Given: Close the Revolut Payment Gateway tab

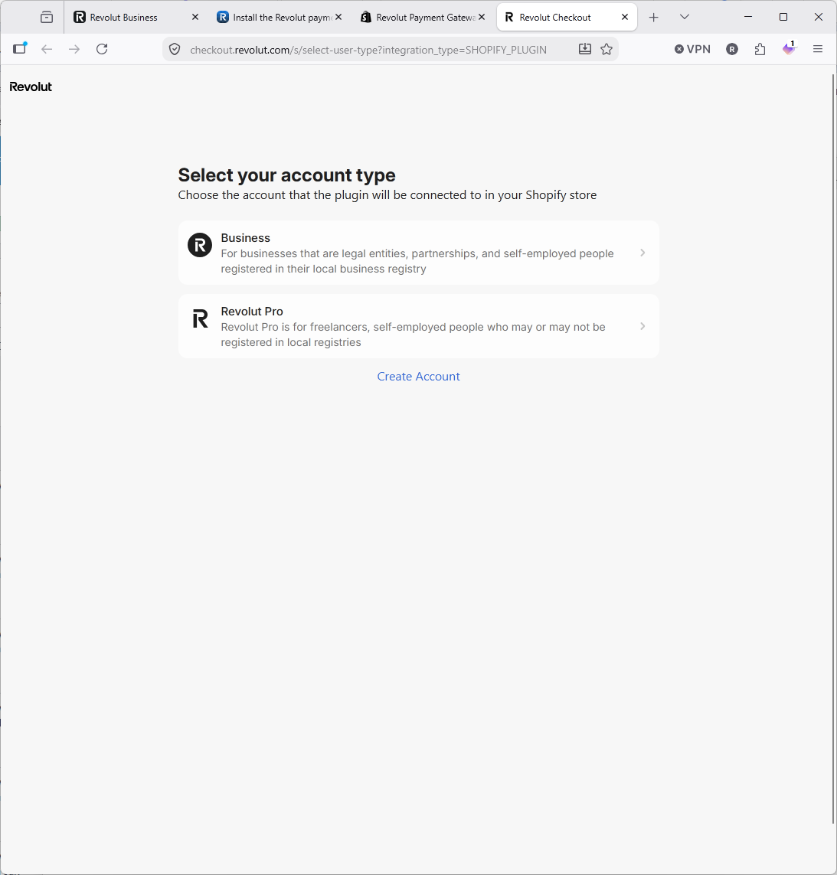Looking at the screenshot, I should coord(482,18).
